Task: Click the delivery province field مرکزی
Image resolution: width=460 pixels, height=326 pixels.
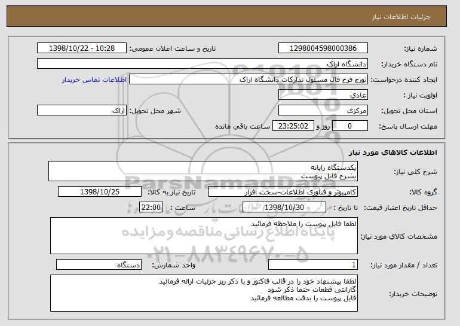Action: point(323,111)
